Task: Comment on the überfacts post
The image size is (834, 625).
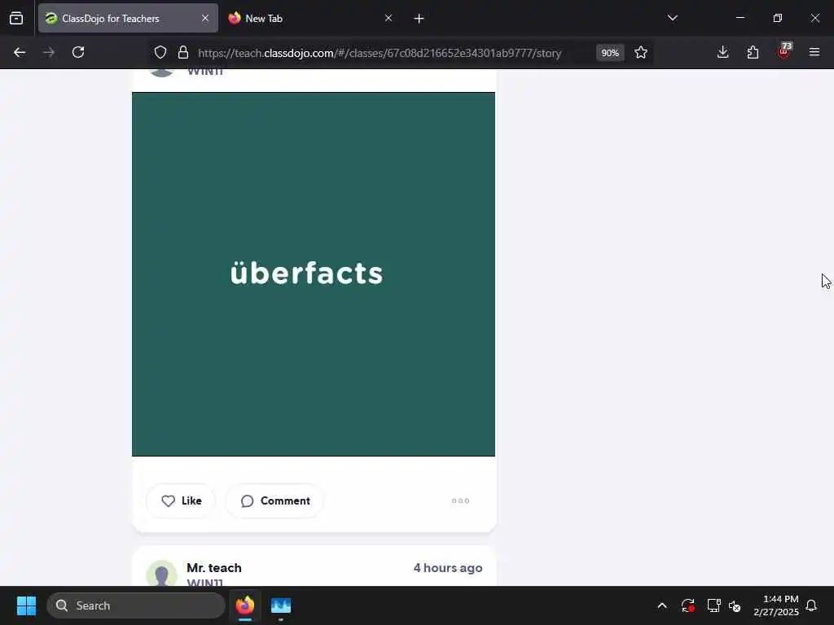Action: point(274,500)
